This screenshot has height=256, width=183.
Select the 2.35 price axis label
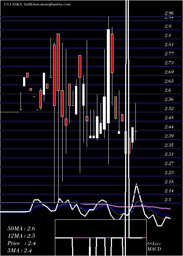pyautogui.click(x=169, y=145)
